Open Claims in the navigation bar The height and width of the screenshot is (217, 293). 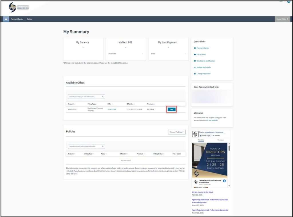click(x=29, y=19)
